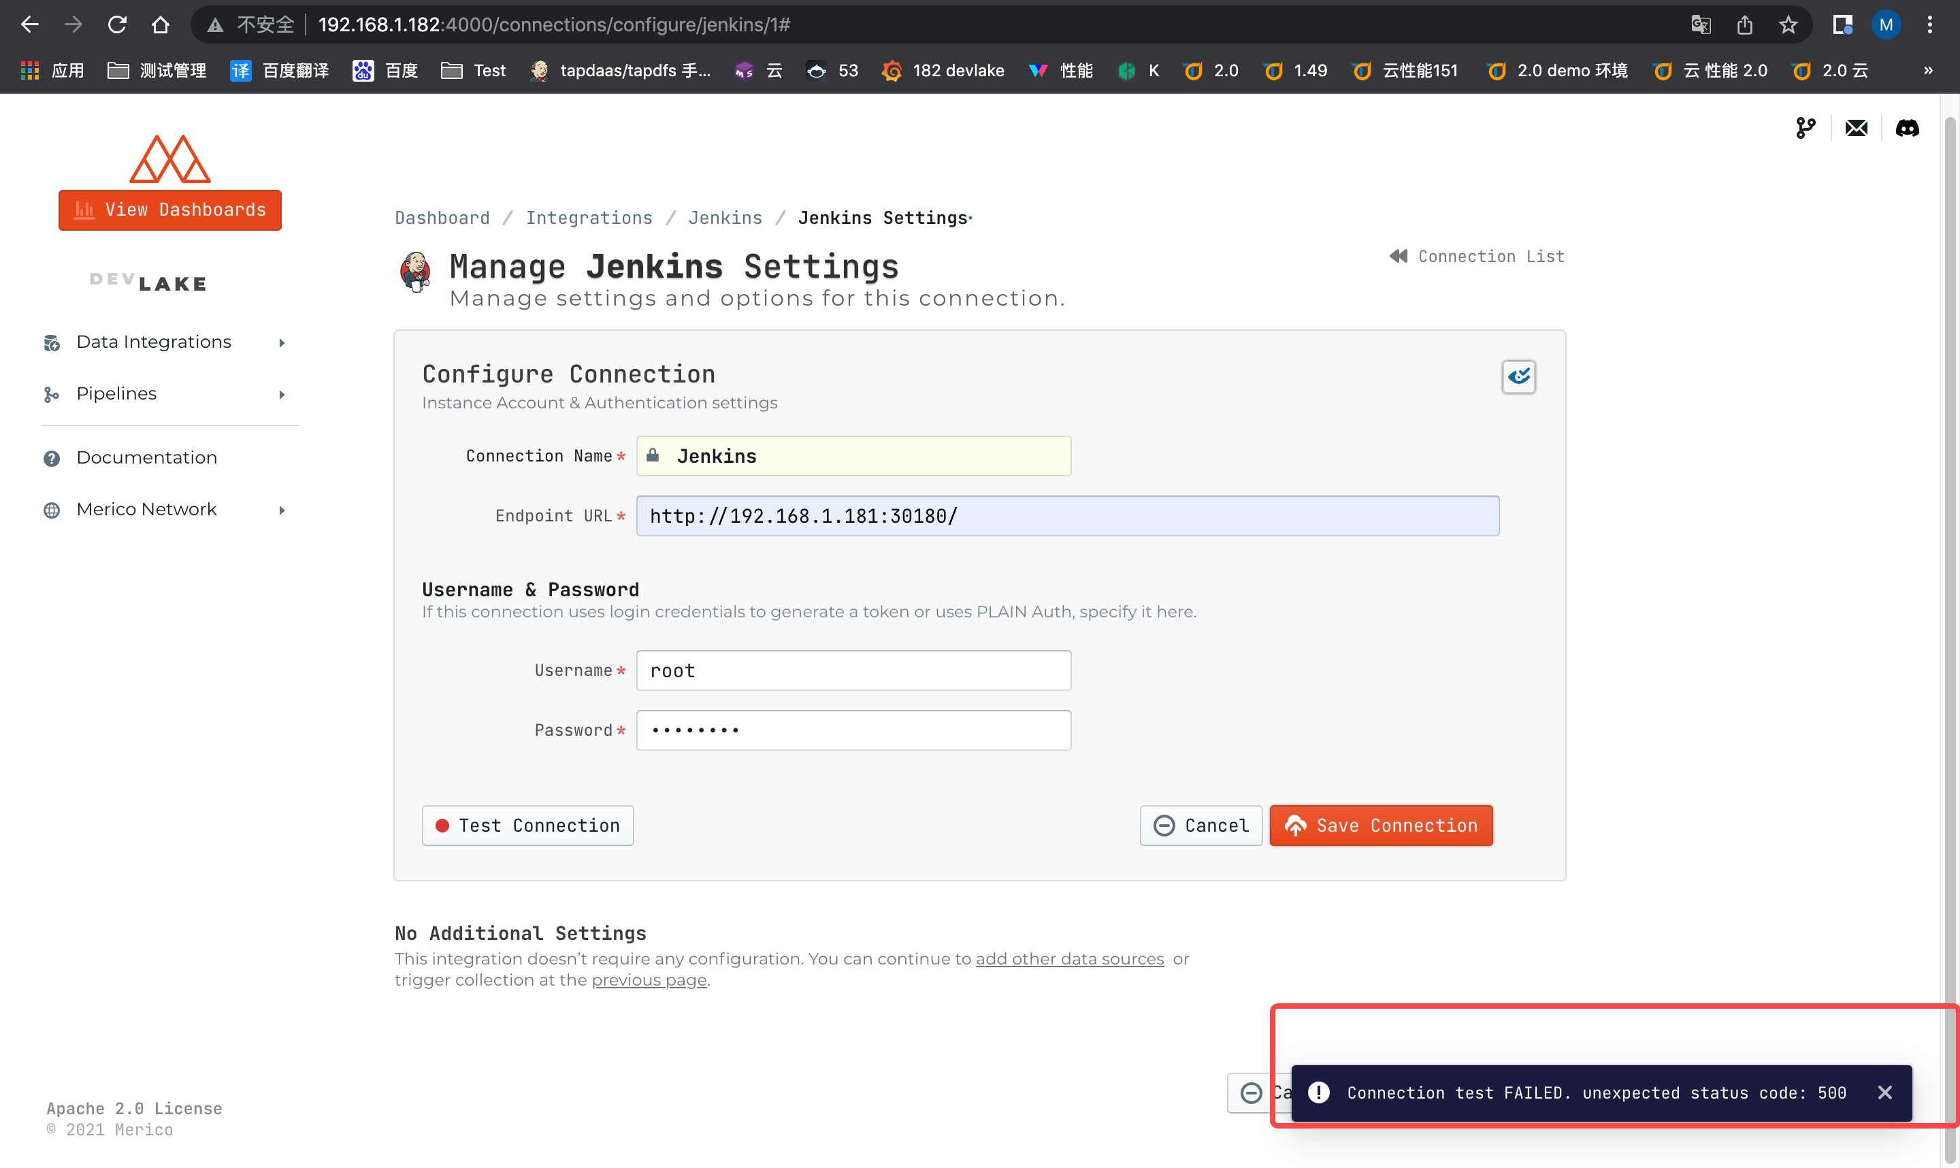Screen dimensions: 1960x1168
Task: Click the blue check icon button in Configure Connection
Action: (x=1518, y=376)
